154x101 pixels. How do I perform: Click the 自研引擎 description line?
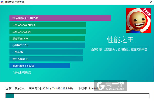119,50
